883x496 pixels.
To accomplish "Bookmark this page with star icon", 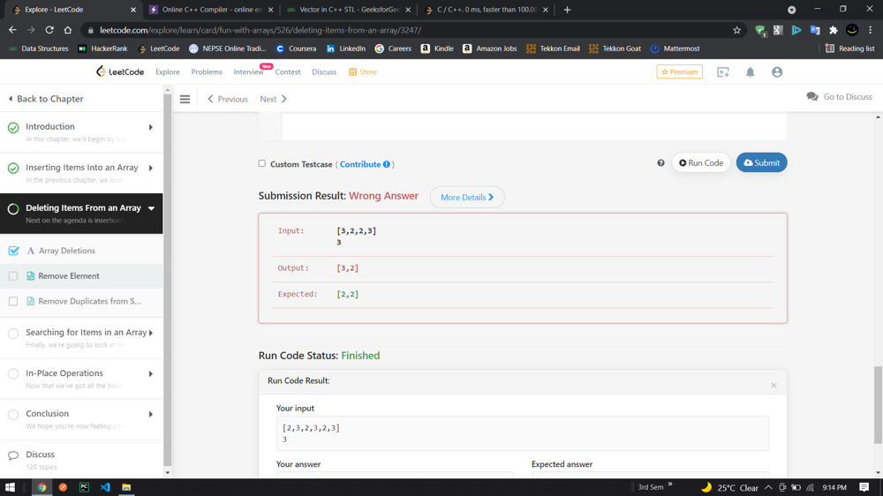I will pos(736,30).
